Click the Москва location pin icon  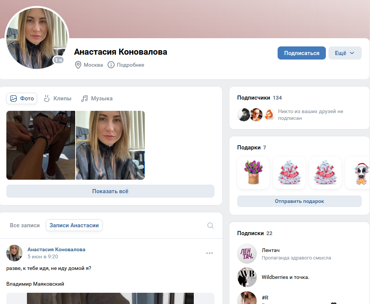[x=78, y=65]
